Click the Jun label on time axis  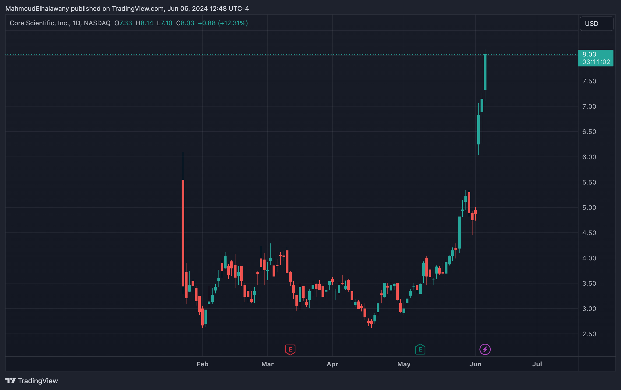pos(475,364)
